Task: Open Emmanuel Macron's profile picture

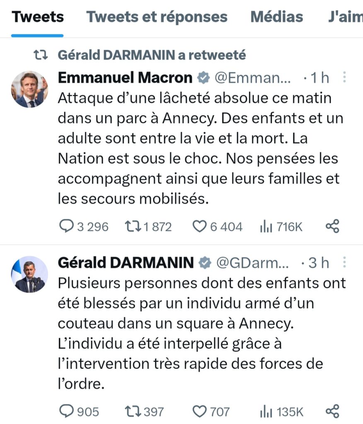Action: (29, 89)
